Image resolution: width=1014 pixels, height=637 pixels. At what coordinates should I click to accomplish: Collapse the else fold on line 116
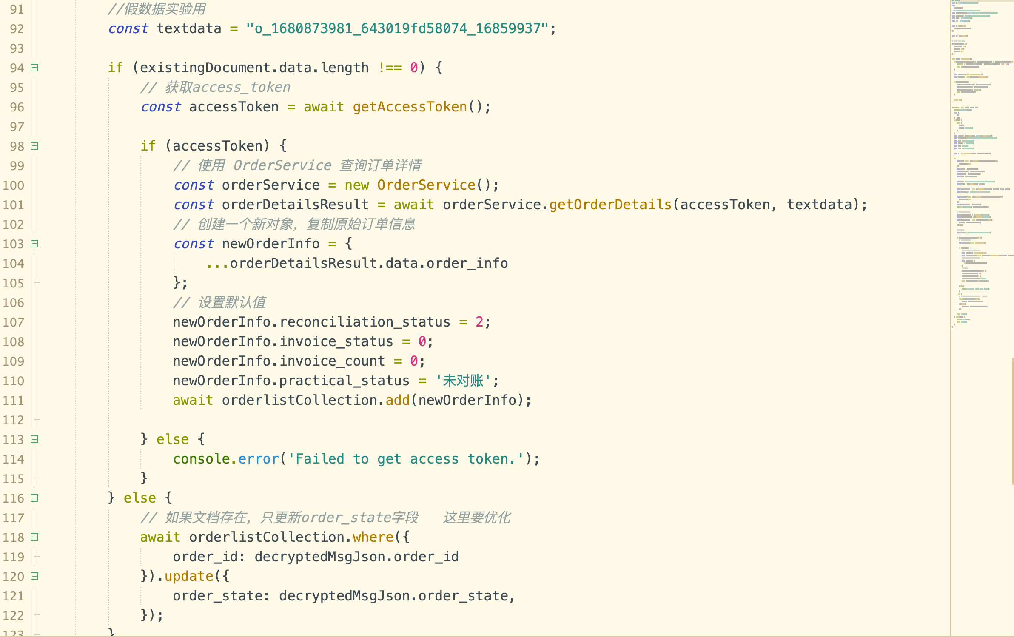coord(35,498)
